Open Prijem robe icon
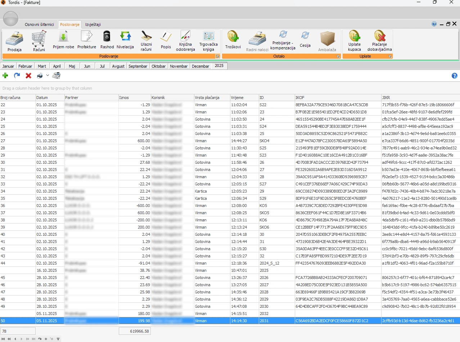This screenshot has height=342, width=460. point(63,40)
